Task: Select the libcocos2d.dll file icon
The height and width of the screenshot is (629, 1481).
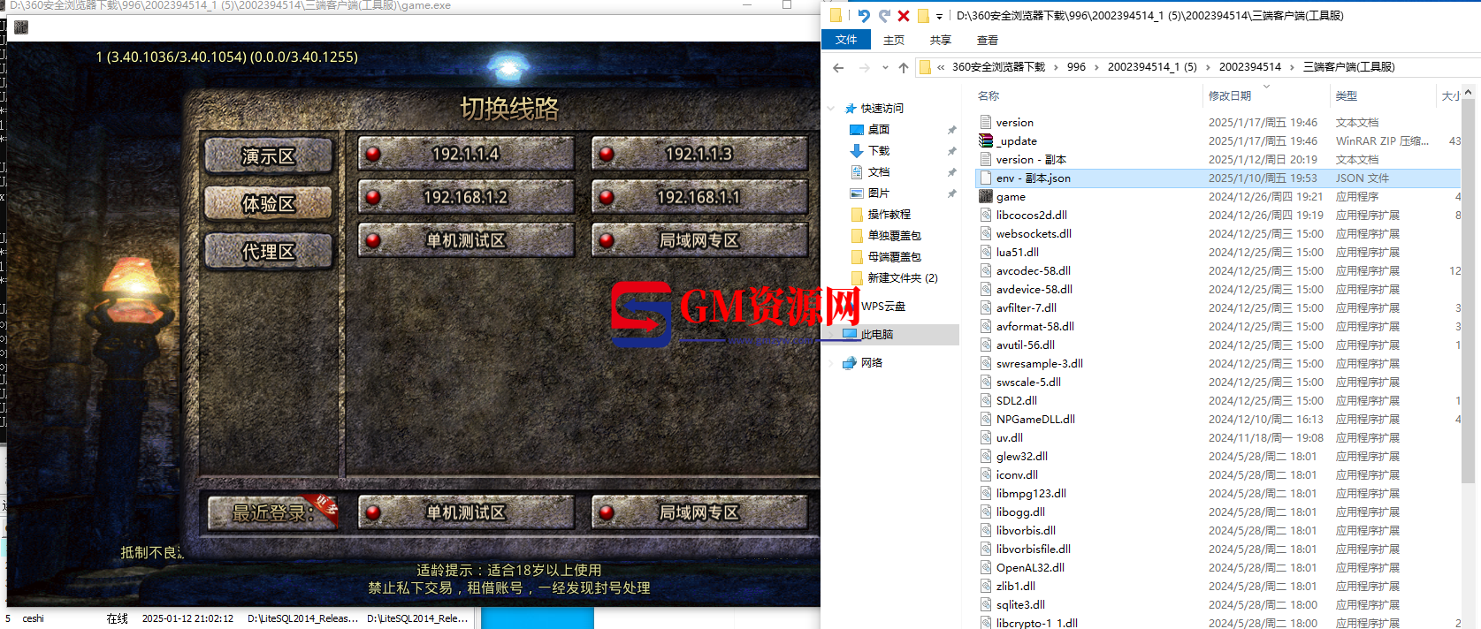Action: pyautogui.click(x=986, y=215)
